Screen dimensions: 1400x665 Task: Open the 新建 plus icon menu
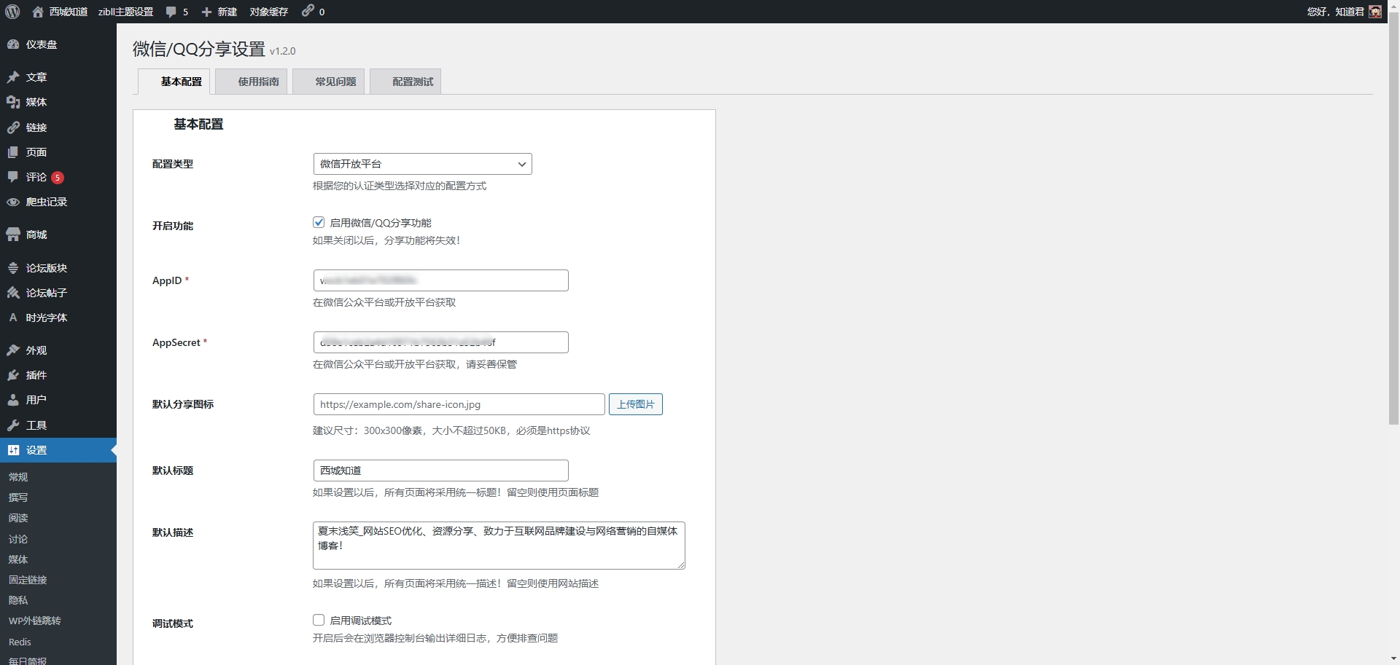coord(206,11)
